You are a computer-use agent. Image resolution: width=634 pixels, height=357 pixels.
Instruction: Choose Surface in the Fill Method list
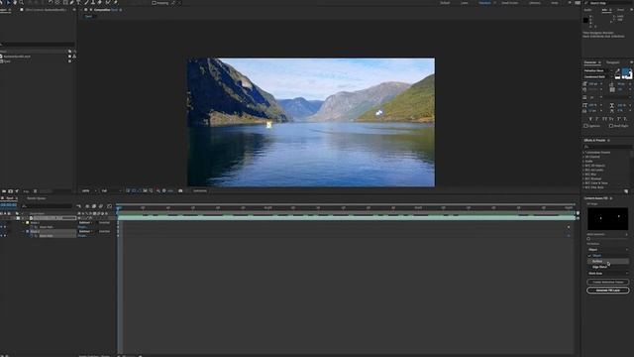pos(607,262)
